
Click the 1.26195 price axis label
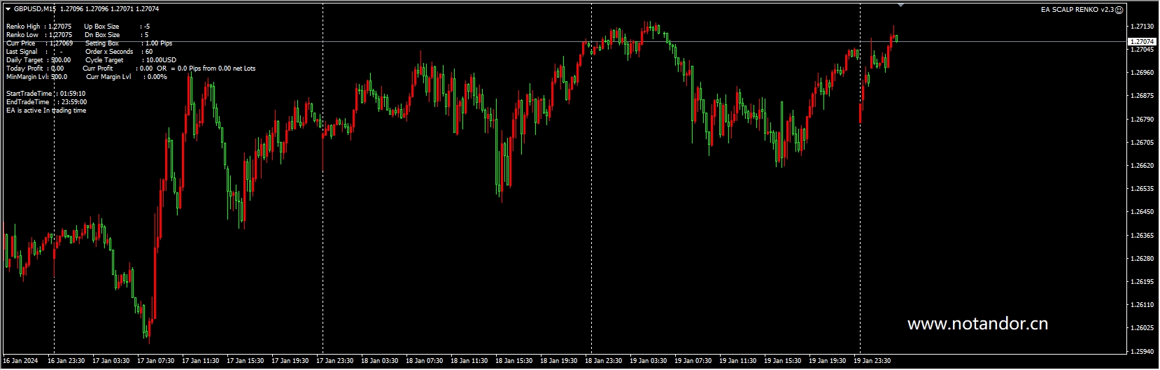(1142, 282)
